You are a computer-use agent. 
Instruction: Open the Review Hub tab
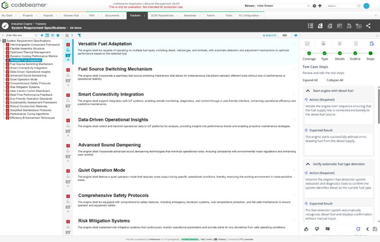[71, 16]
